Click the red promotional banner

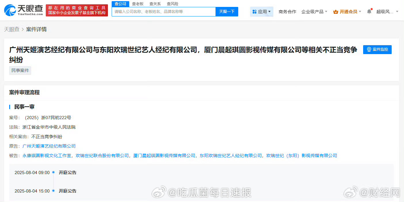(77, 10)
